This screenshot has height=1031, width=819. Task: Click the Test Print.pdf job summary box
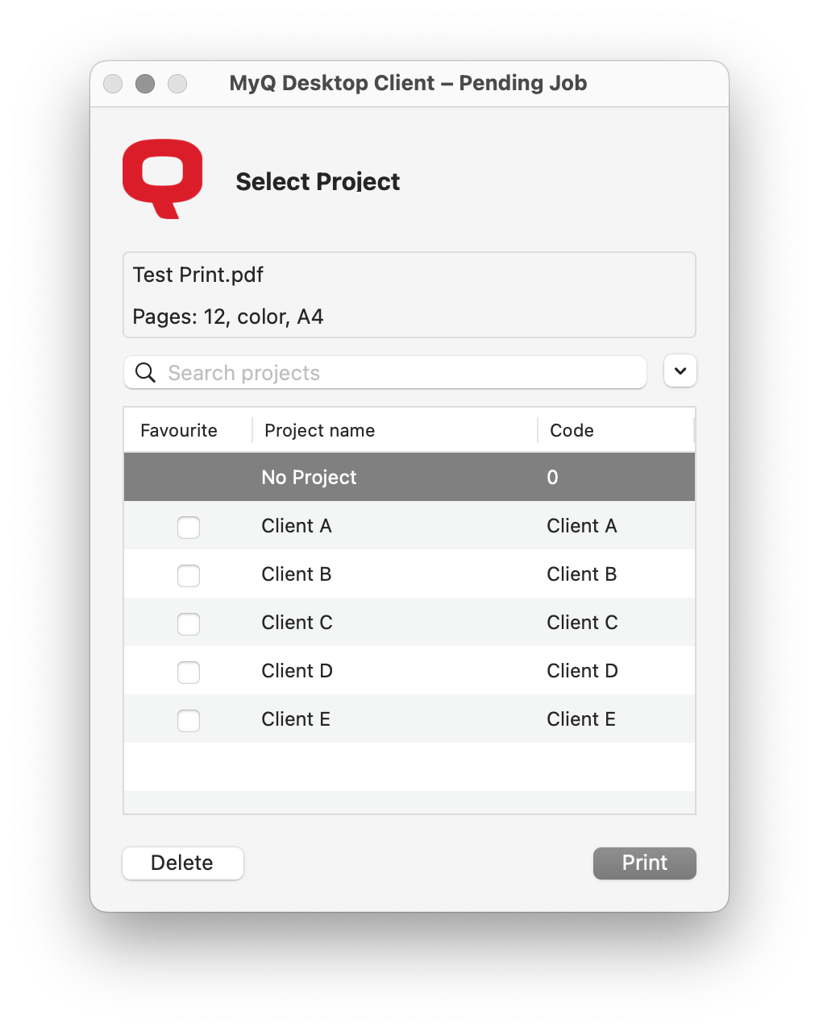(409, 295)
